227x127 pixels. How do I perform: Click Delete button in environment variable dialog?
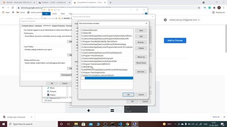141,48
